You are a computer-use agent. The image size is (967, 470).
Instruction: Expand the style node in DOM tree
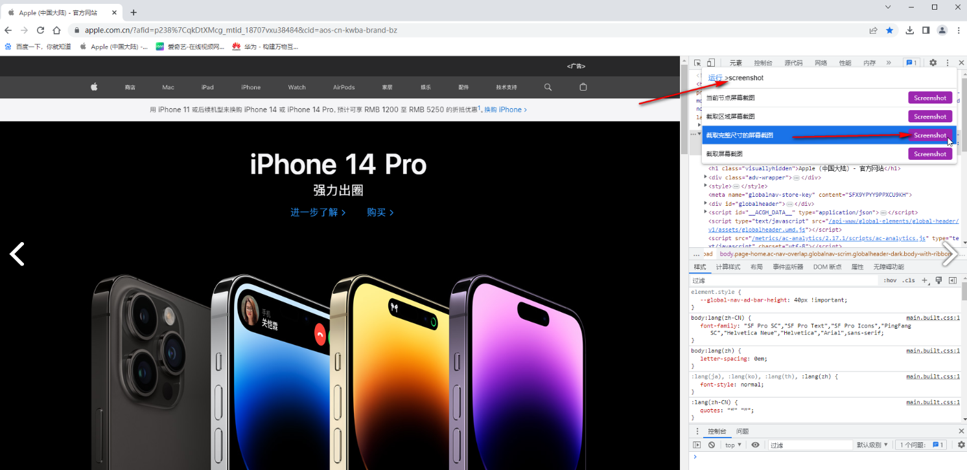point(706,186)
